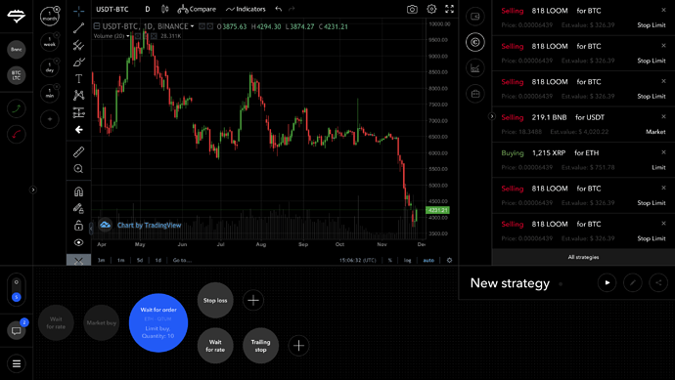Open the wallet panel icon
Image resolution: width=675 pixels, height=380 pixels.
[475, 17]
